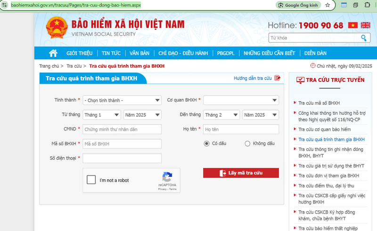Click the Hotline 1900 90 68 number
The image size is (377, 231).
(x=321, y=25)
